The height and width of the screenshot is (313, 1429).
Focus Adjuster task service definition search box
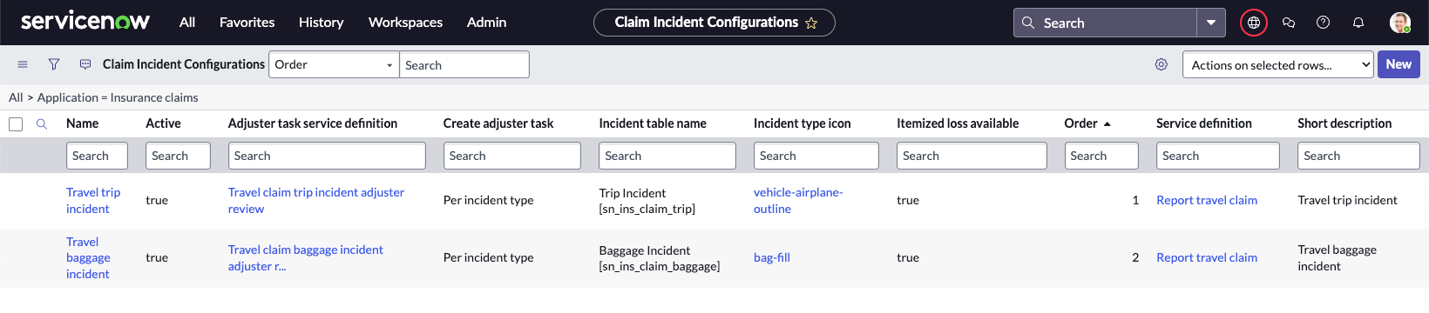(x=327, y=156)
